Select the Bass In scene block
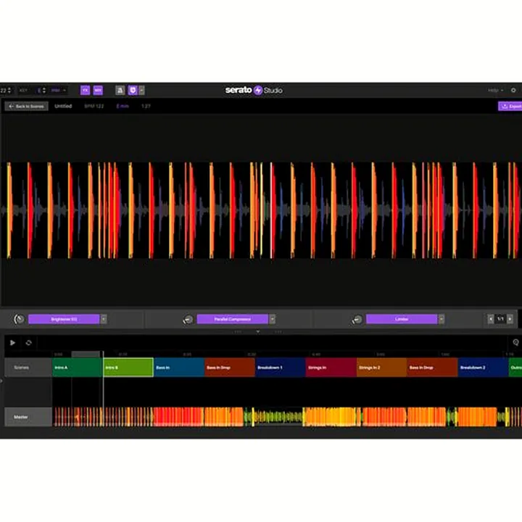Image resolution: width=522 pixels, height=522 pixels. point(179,368)
